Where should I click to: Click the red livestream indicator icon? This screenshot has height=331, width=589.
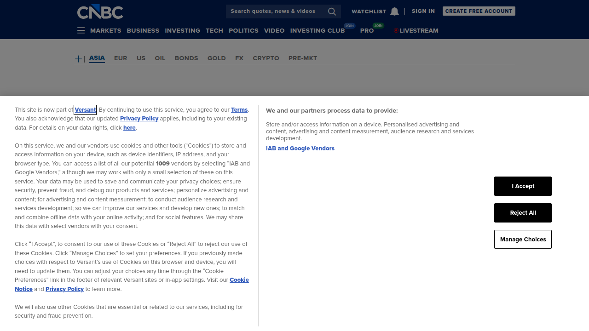pos(396,31)
